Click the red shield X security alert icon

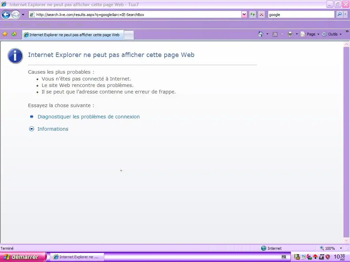pyautogui.click(x=328, y=257)
